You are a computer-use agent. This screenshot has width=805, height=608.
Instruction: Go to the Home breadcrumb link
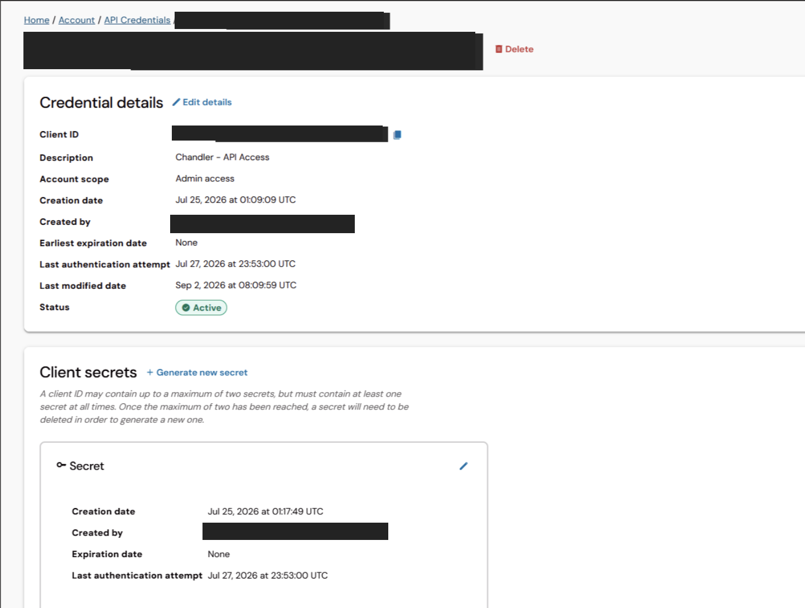[37, 20]
